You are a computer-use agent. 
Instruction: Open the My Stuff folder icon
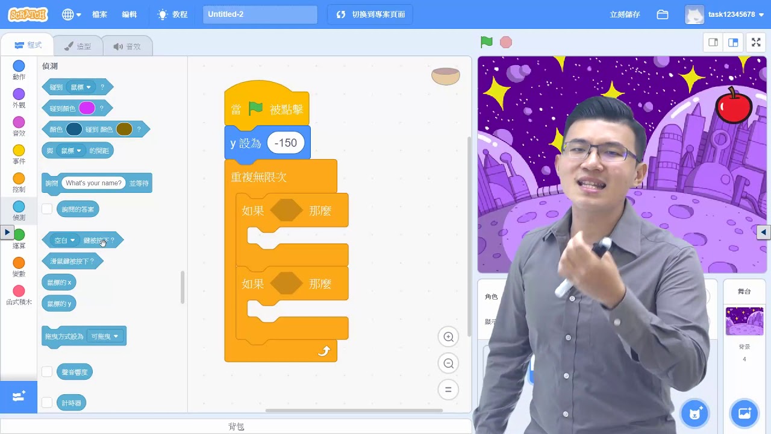click(663, 14)
